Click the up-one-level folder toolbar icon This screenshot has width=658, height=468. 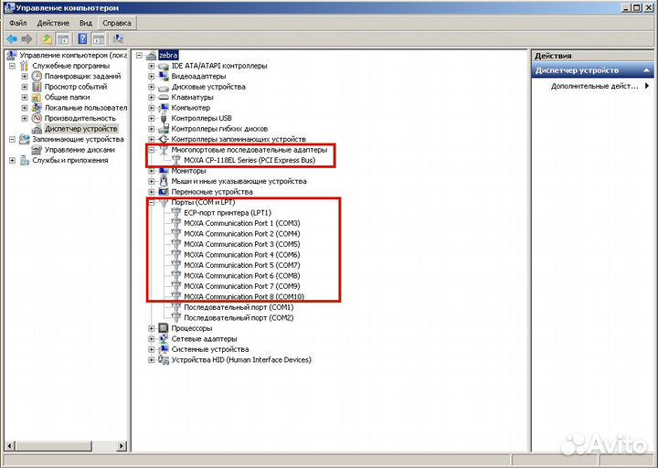click(x=47, y=38)
